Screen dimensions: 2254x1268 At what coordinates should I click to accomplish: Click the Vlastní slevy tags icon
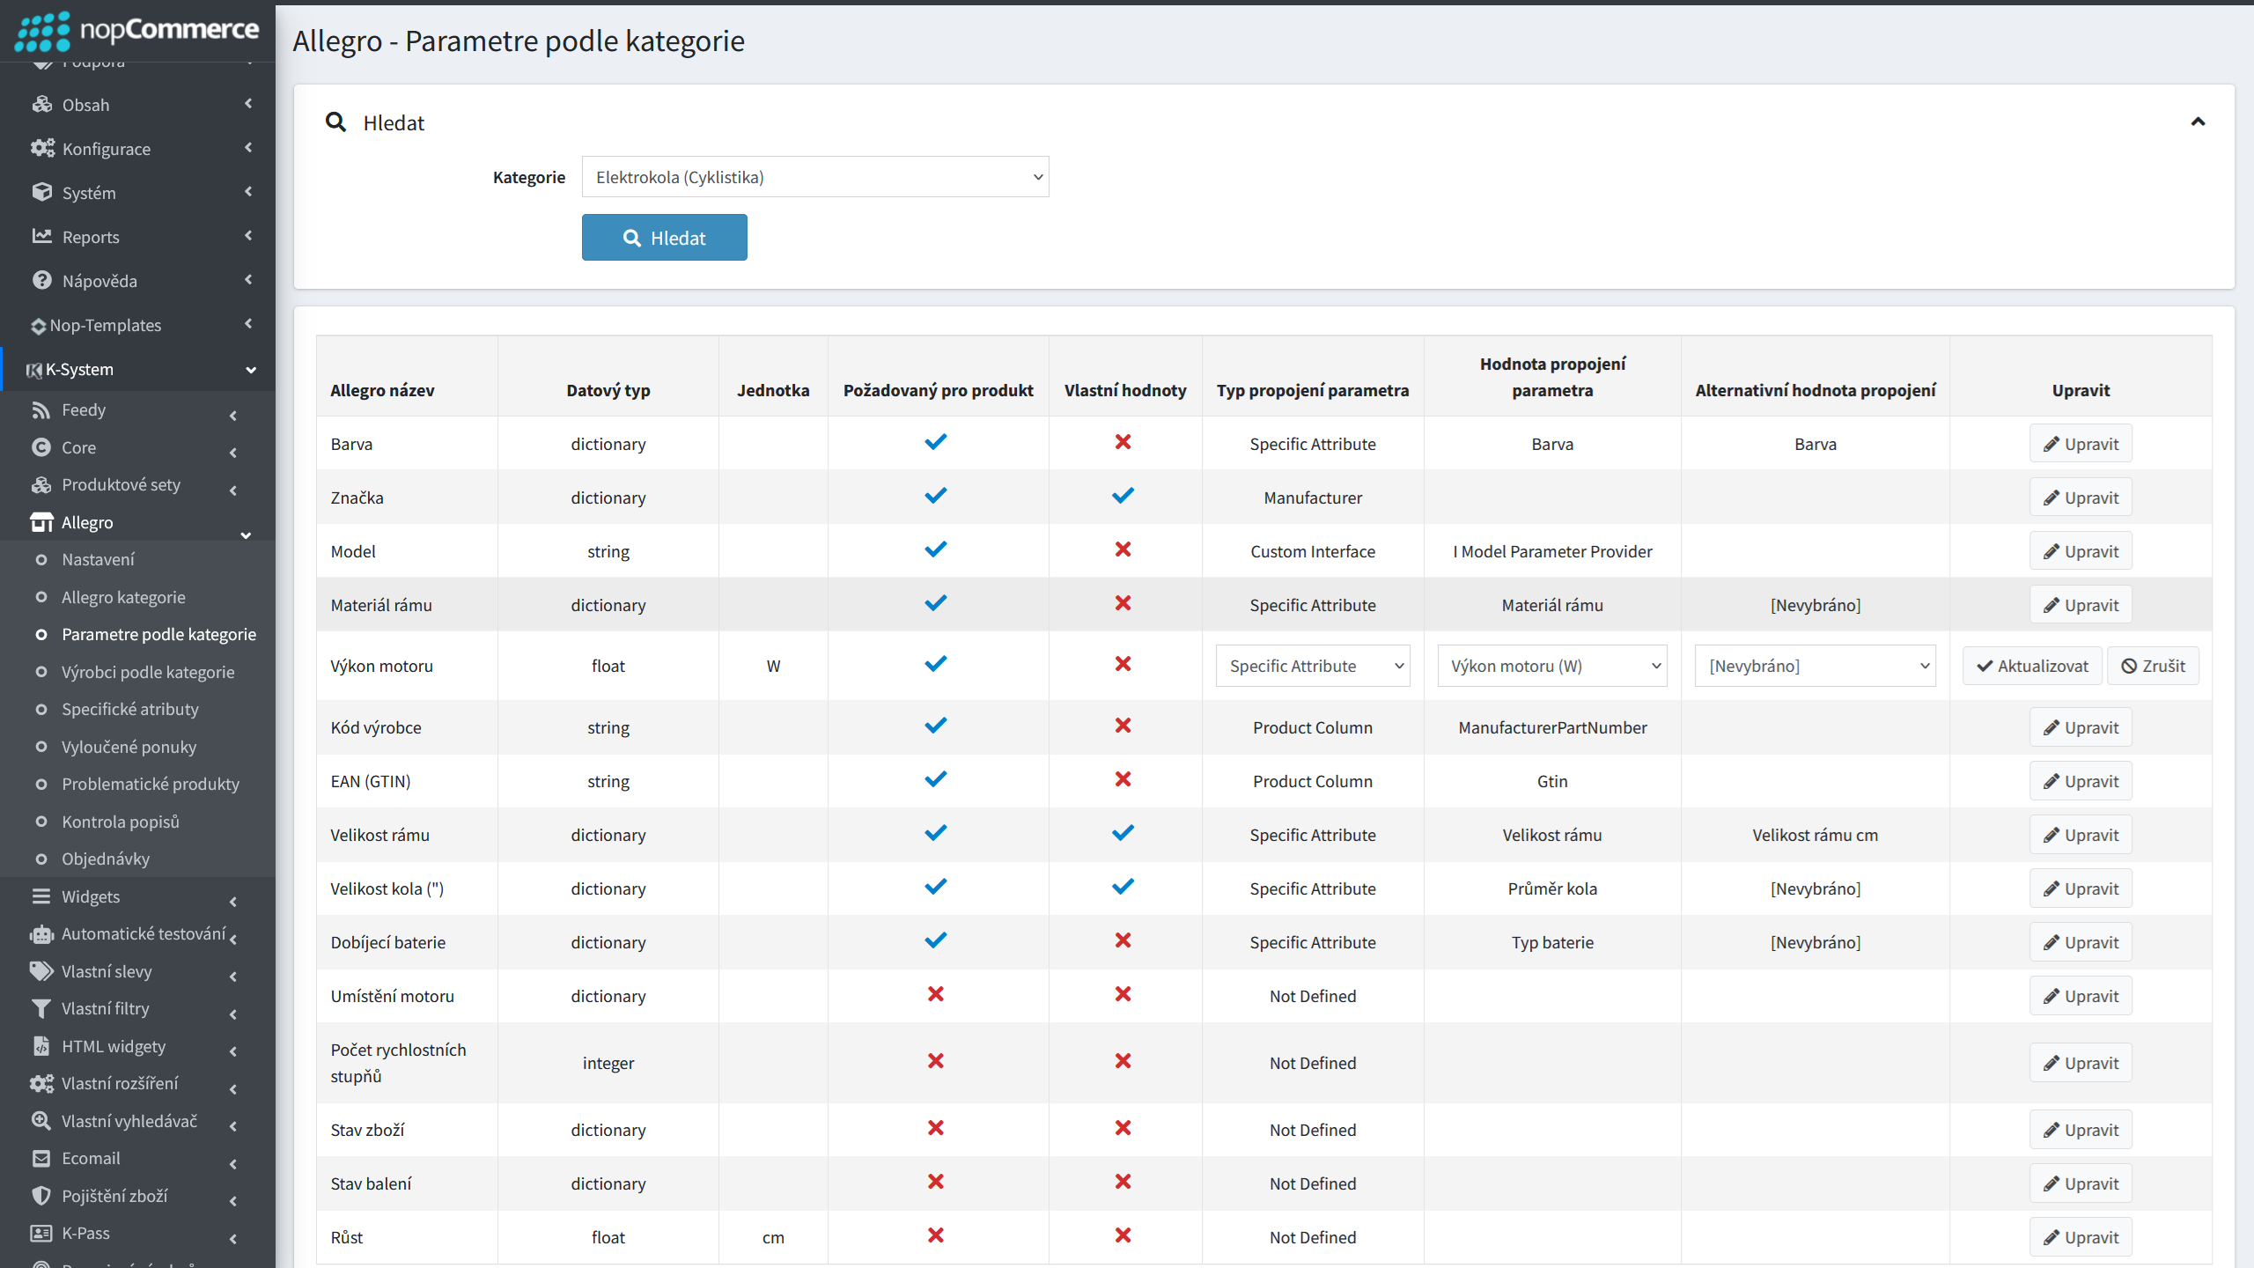pos(41,971)
